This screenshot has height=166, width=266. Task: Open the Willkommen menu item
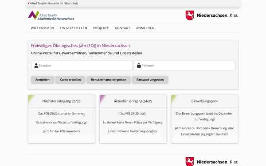click(x=42, y=28)
